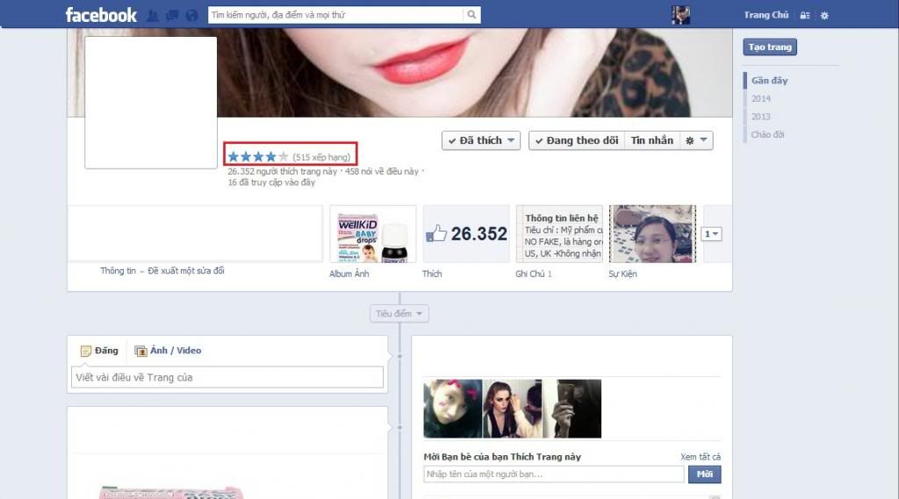
Task: Open privacy shortcuts lock icon
Action: click(x=805, y=16)
